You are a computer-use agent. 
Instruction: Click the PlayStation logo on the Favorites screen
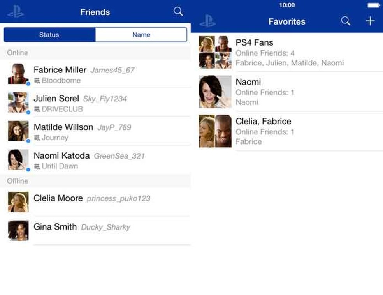(208, 21)
